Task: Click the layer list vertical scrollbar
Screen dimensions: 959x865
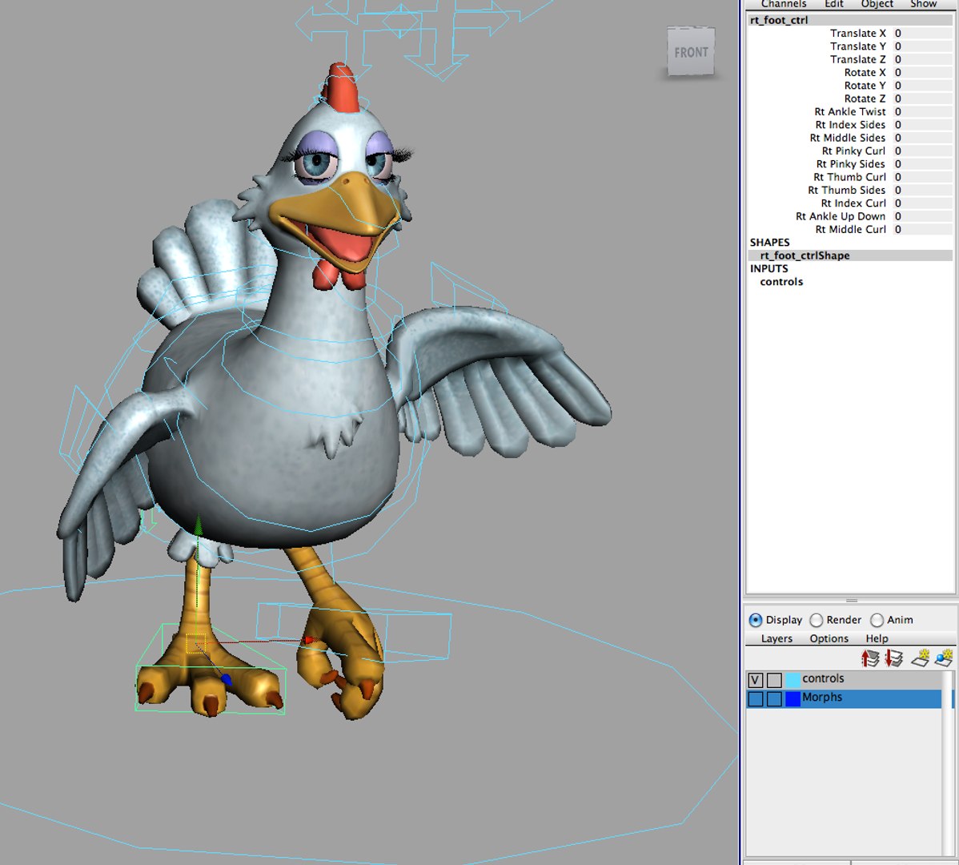Action: point(949,763)
